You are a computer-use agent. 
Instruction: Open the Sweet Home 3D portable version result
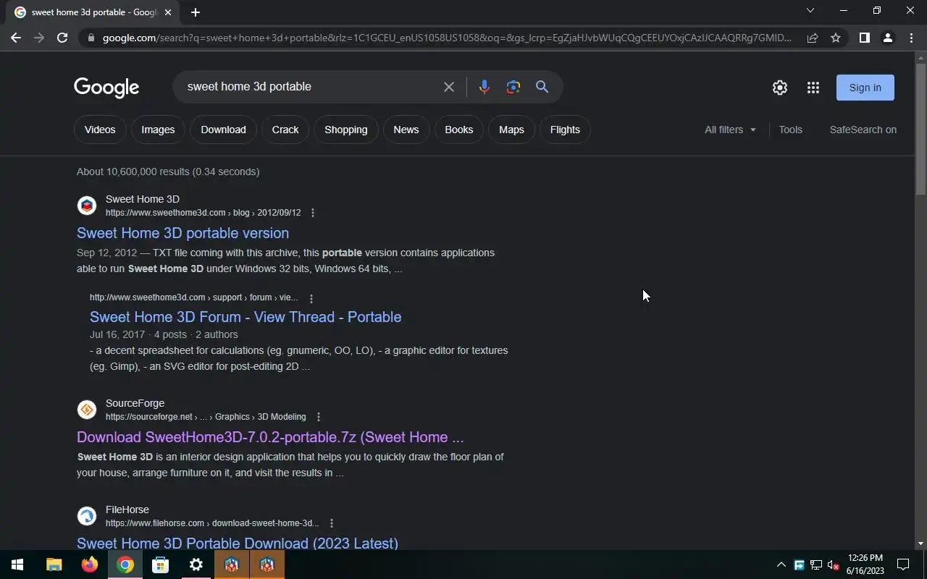[183, 233]
